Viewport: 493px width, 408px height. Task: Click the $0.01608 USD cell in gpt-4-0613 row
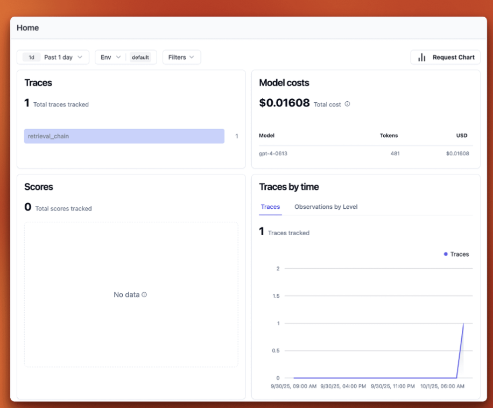tap(457, 153)
